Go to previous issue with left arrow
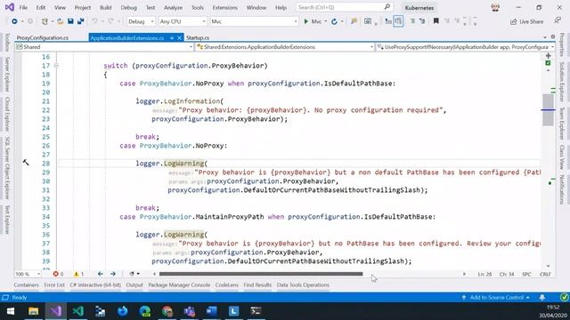 coord(101,274)
